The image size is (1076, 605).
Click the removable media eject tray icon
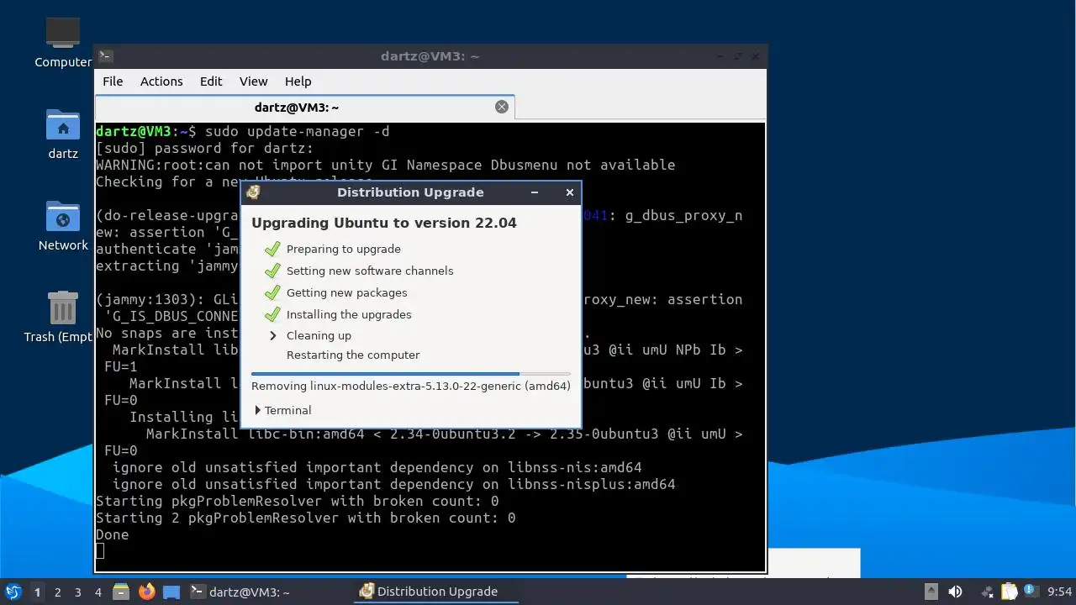[x=931, y=592]
